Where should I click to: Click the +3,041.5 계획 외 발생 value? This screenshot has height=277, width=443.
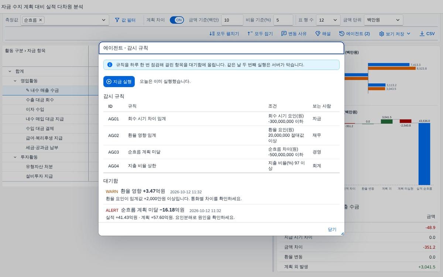point(427,267)
